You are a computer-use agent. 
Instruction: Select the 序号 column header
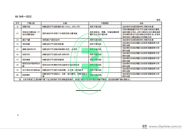17,23
